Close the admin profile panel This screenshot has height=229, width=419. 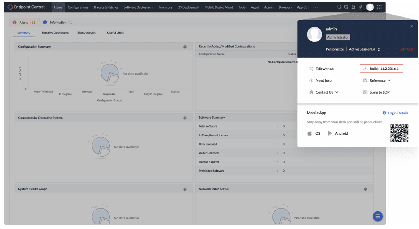click(x=412, y=27)
